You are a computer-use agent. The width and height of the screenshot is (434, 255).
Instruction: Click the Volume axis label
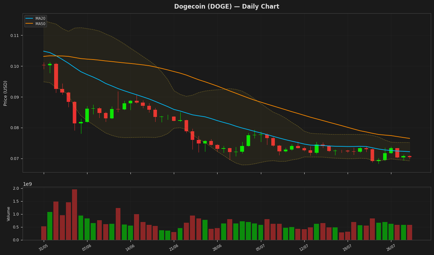(9, 214)
